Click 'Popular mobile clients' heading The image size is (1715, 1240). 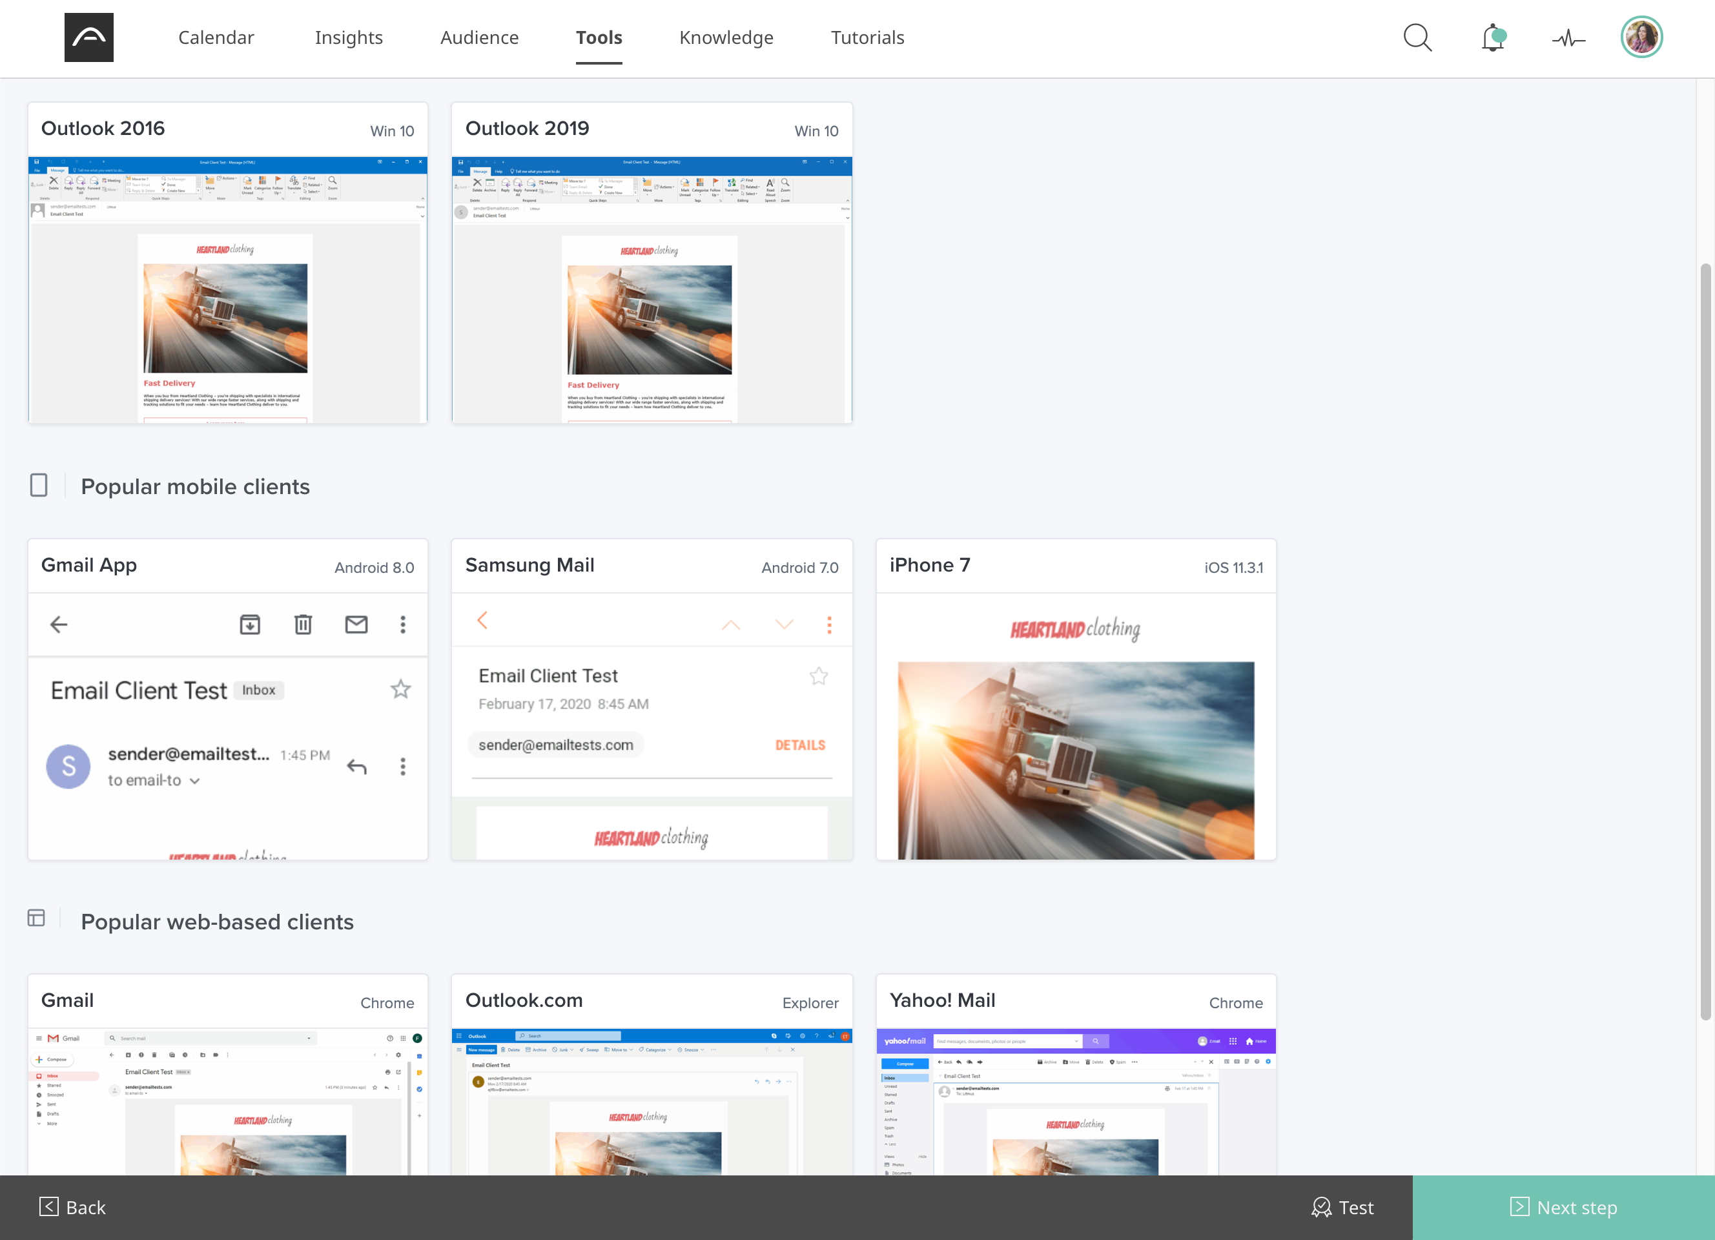pos(195,486)
